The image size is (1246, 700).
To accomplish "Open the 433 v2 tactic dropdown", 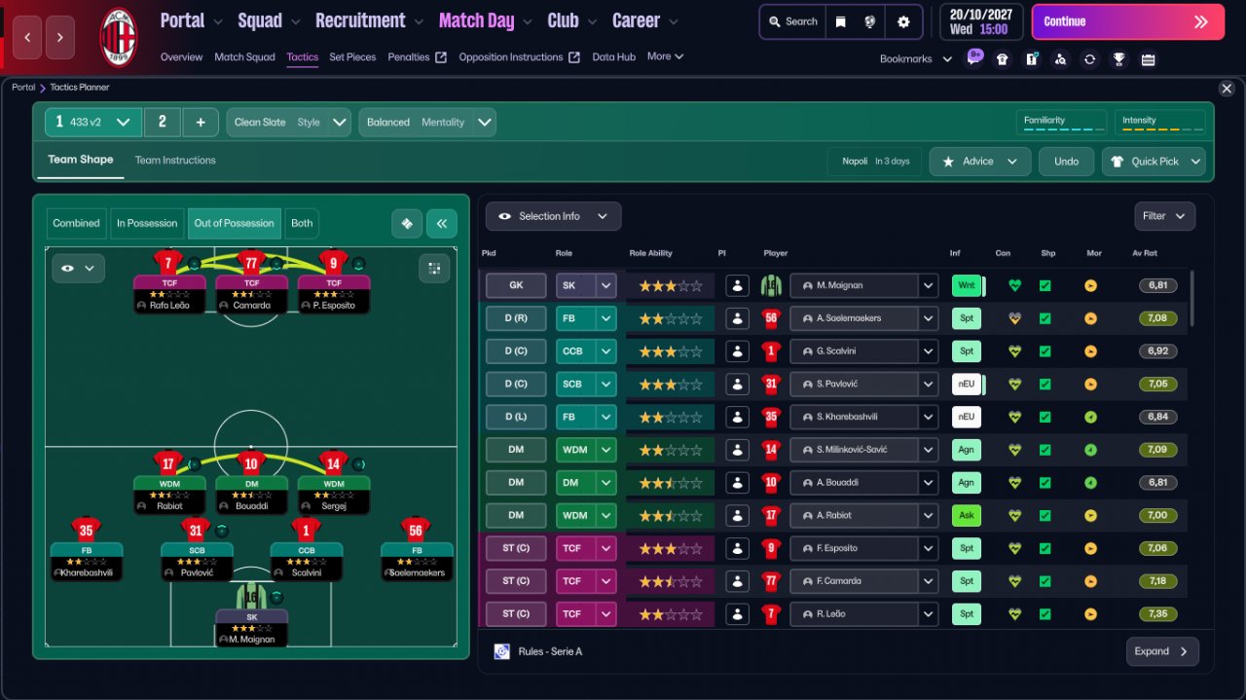I will click(x=93, y=122).
